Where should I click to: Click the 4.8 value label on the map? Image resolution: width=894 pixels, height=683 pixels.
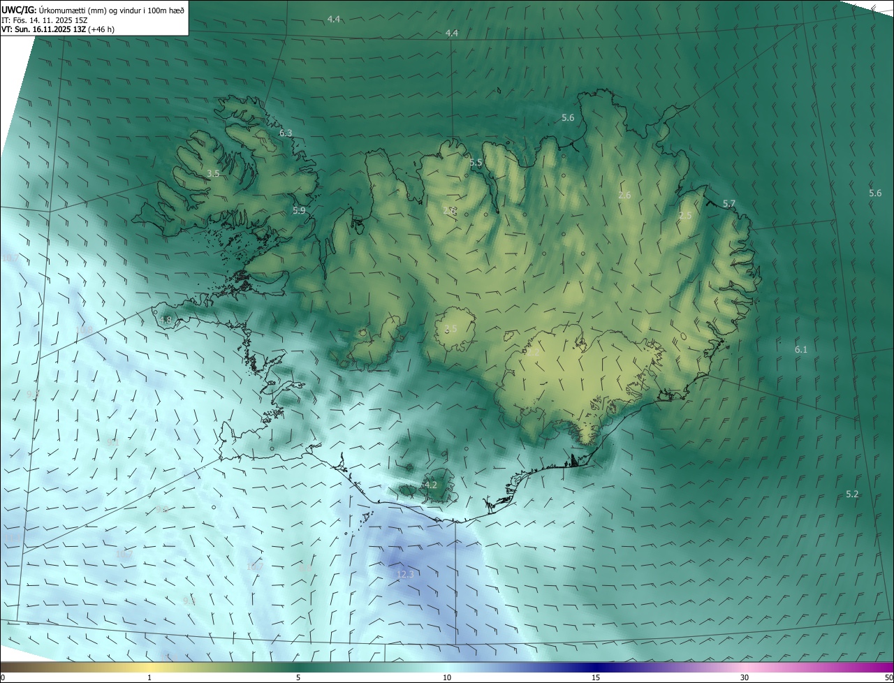coord(166,321)
